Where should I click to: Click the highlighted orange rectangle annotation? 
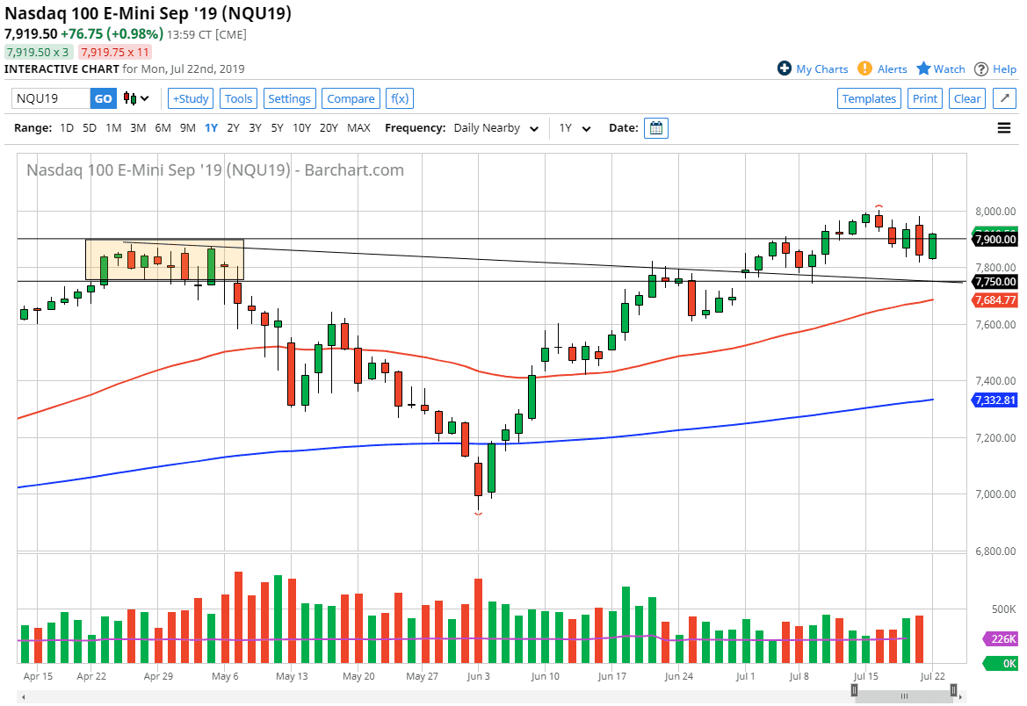pos(164,260)
